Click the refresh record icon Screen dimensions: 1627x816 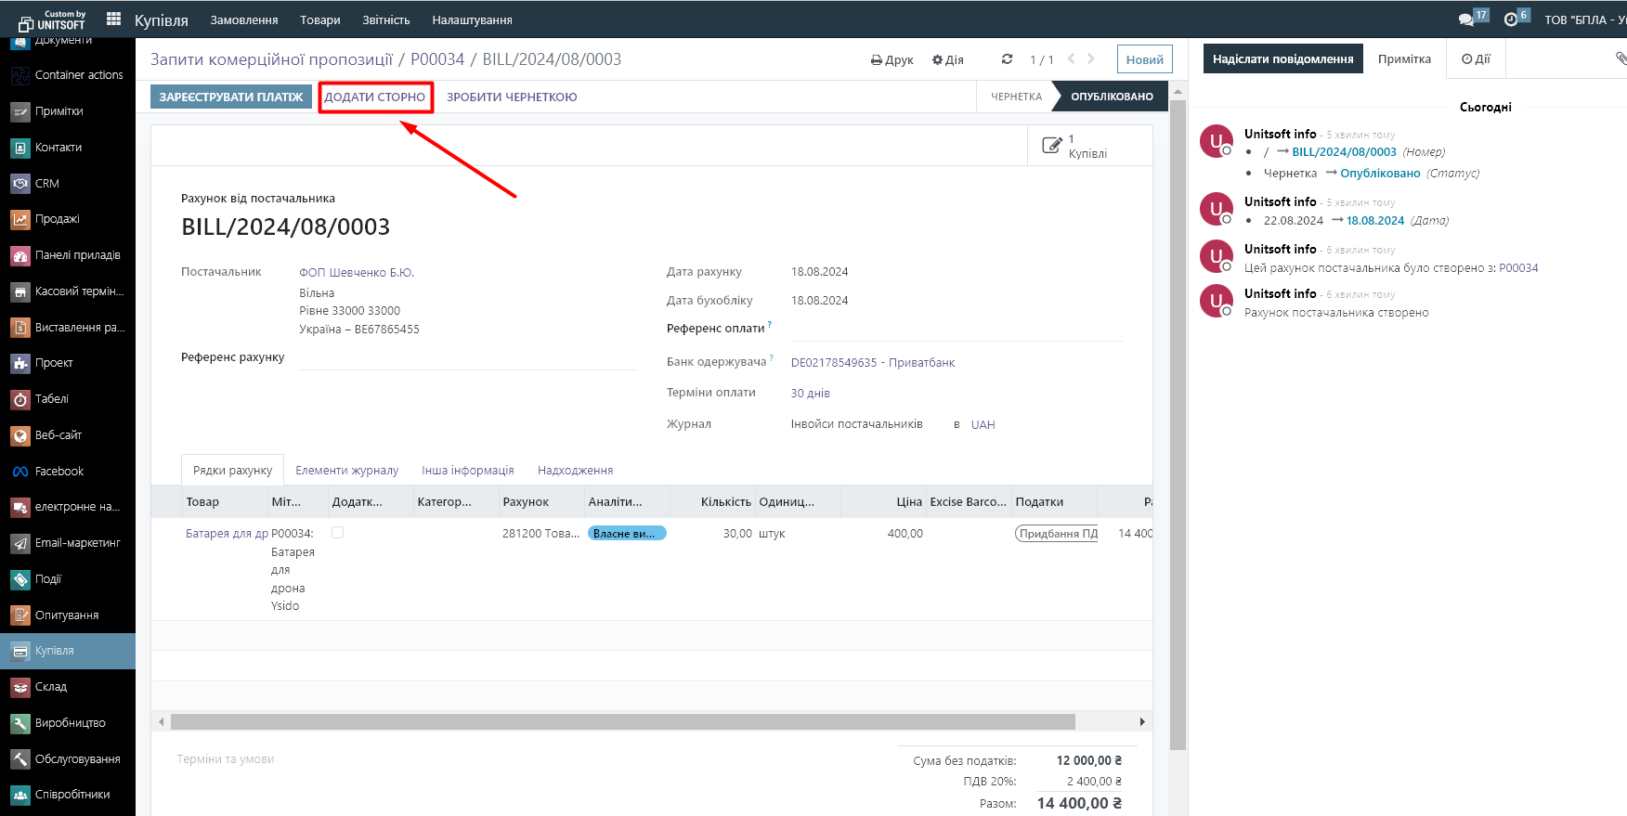pos(1007,59)
